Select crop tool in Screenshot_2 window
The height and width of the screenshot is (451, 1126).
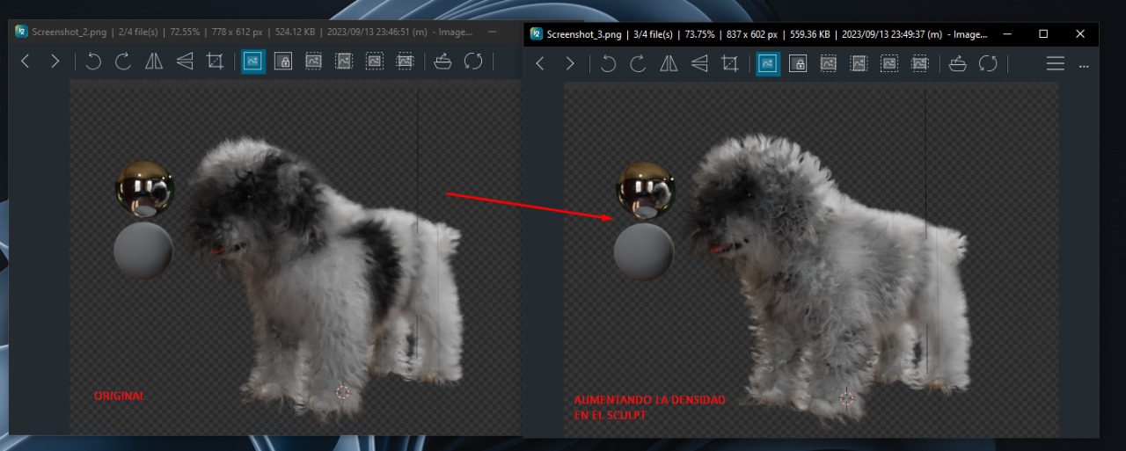pyautogui.click(x=215, y=62)
